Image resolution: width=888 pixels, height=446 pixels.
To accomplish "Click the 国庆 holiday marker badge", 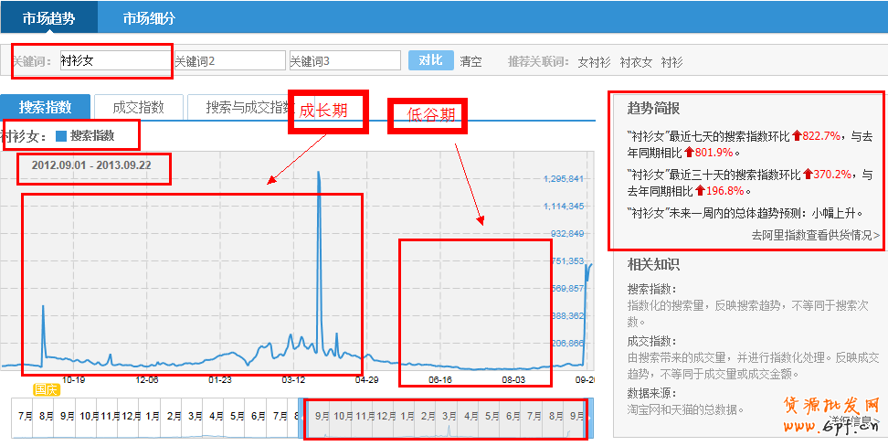I will 46,388.
